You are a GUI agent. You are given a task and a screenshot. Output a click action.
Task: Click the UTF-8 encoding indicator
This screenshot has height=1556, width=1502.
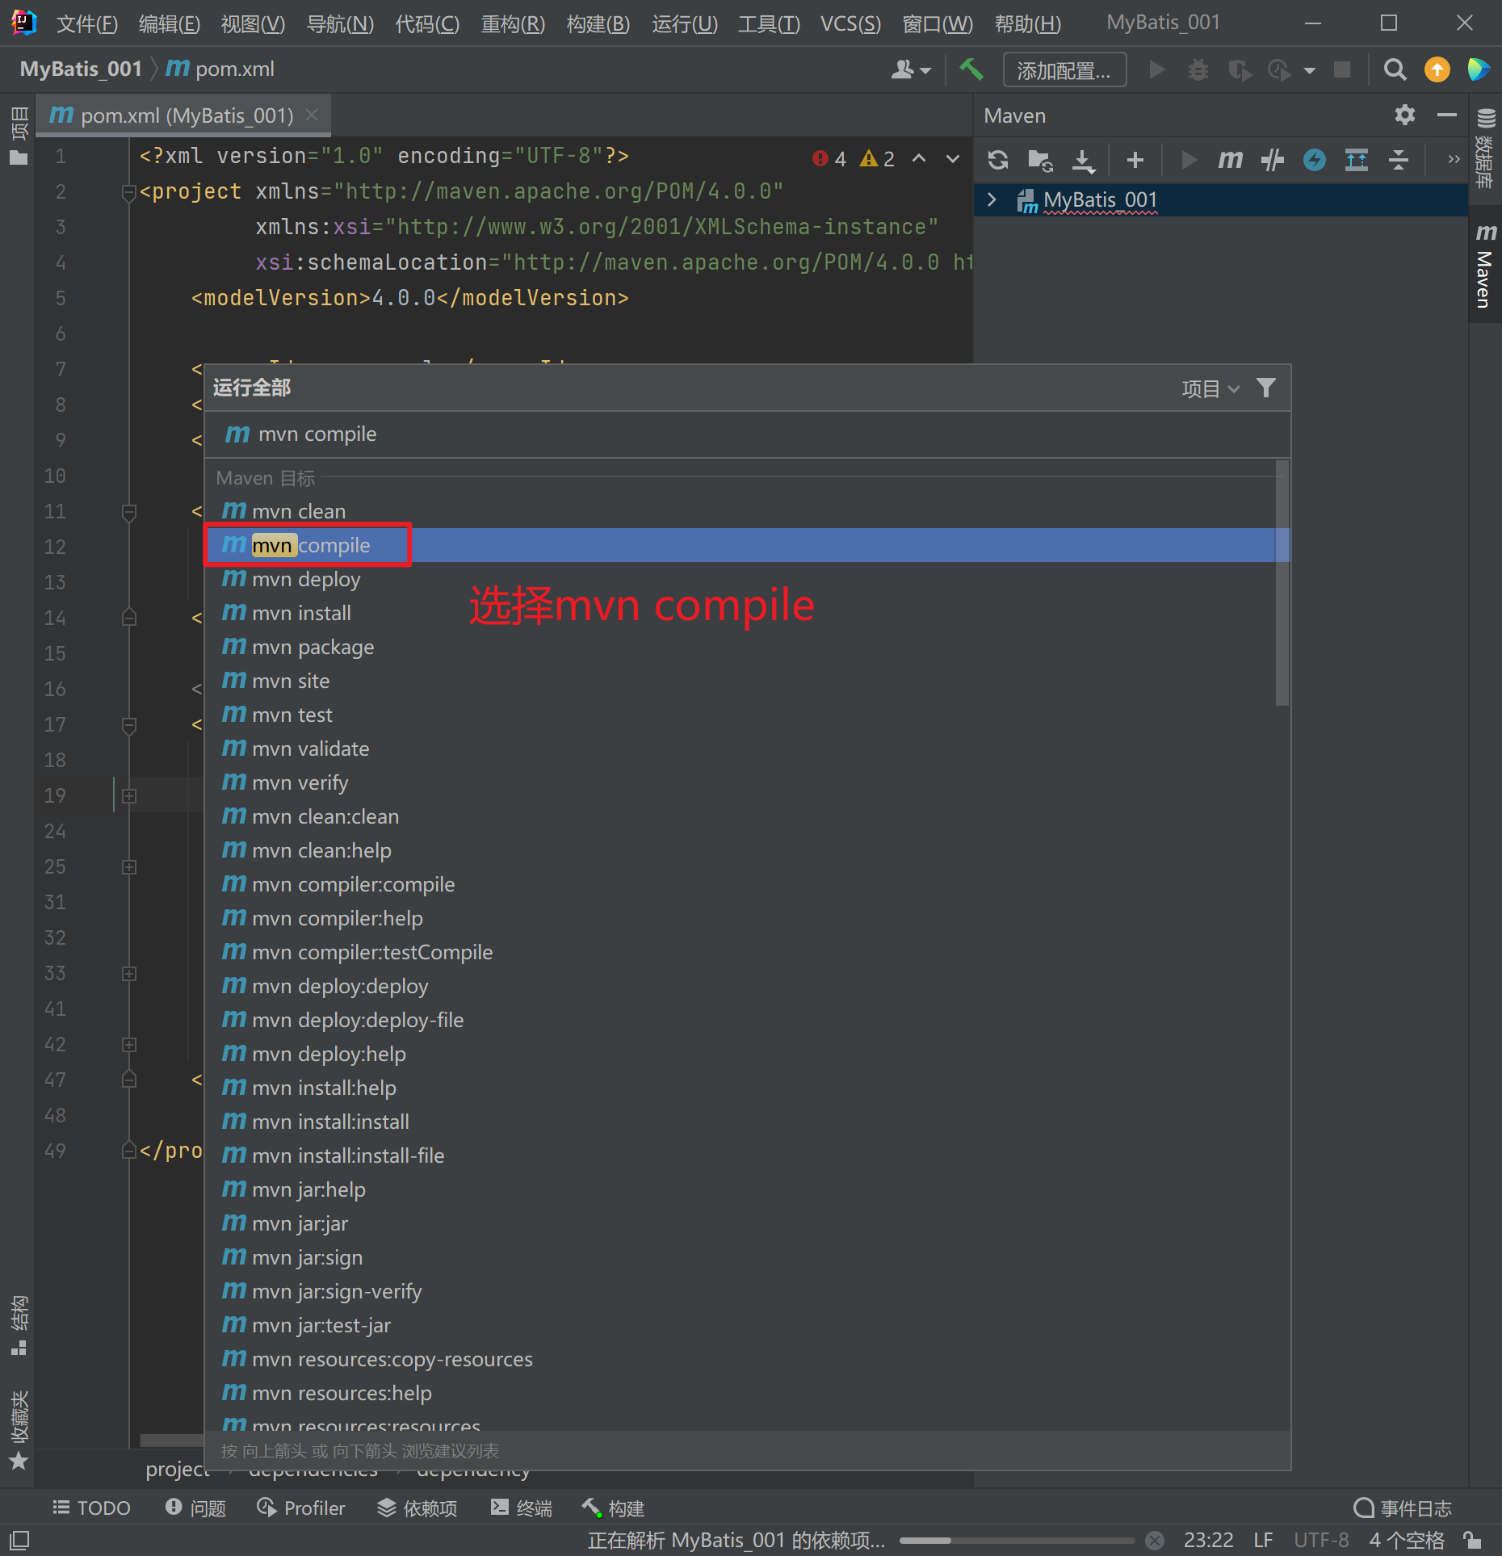point(1321,1541)
